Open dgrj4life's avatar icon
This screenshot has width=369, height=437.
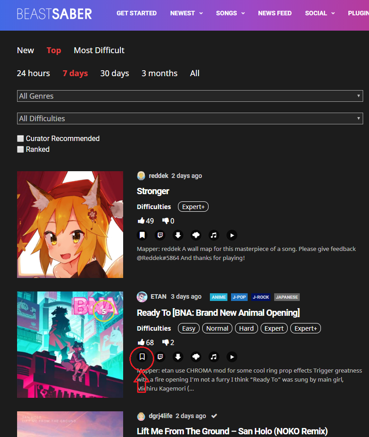coord(141,416)
